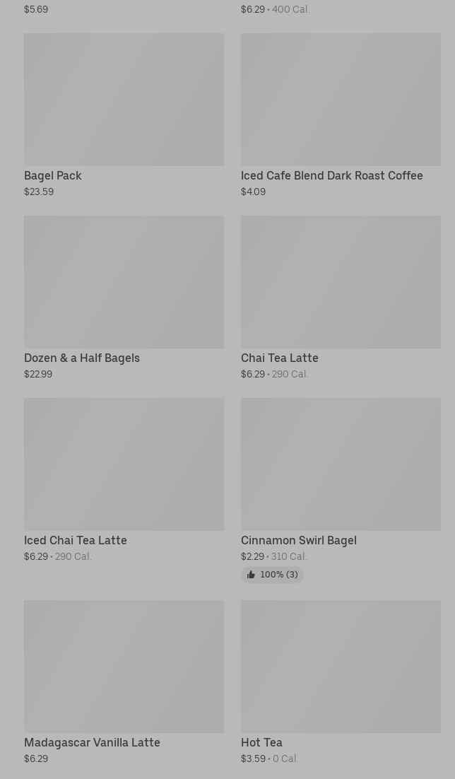
Task: Open the Chai Tea Latte image
Action: pos(341,282)
